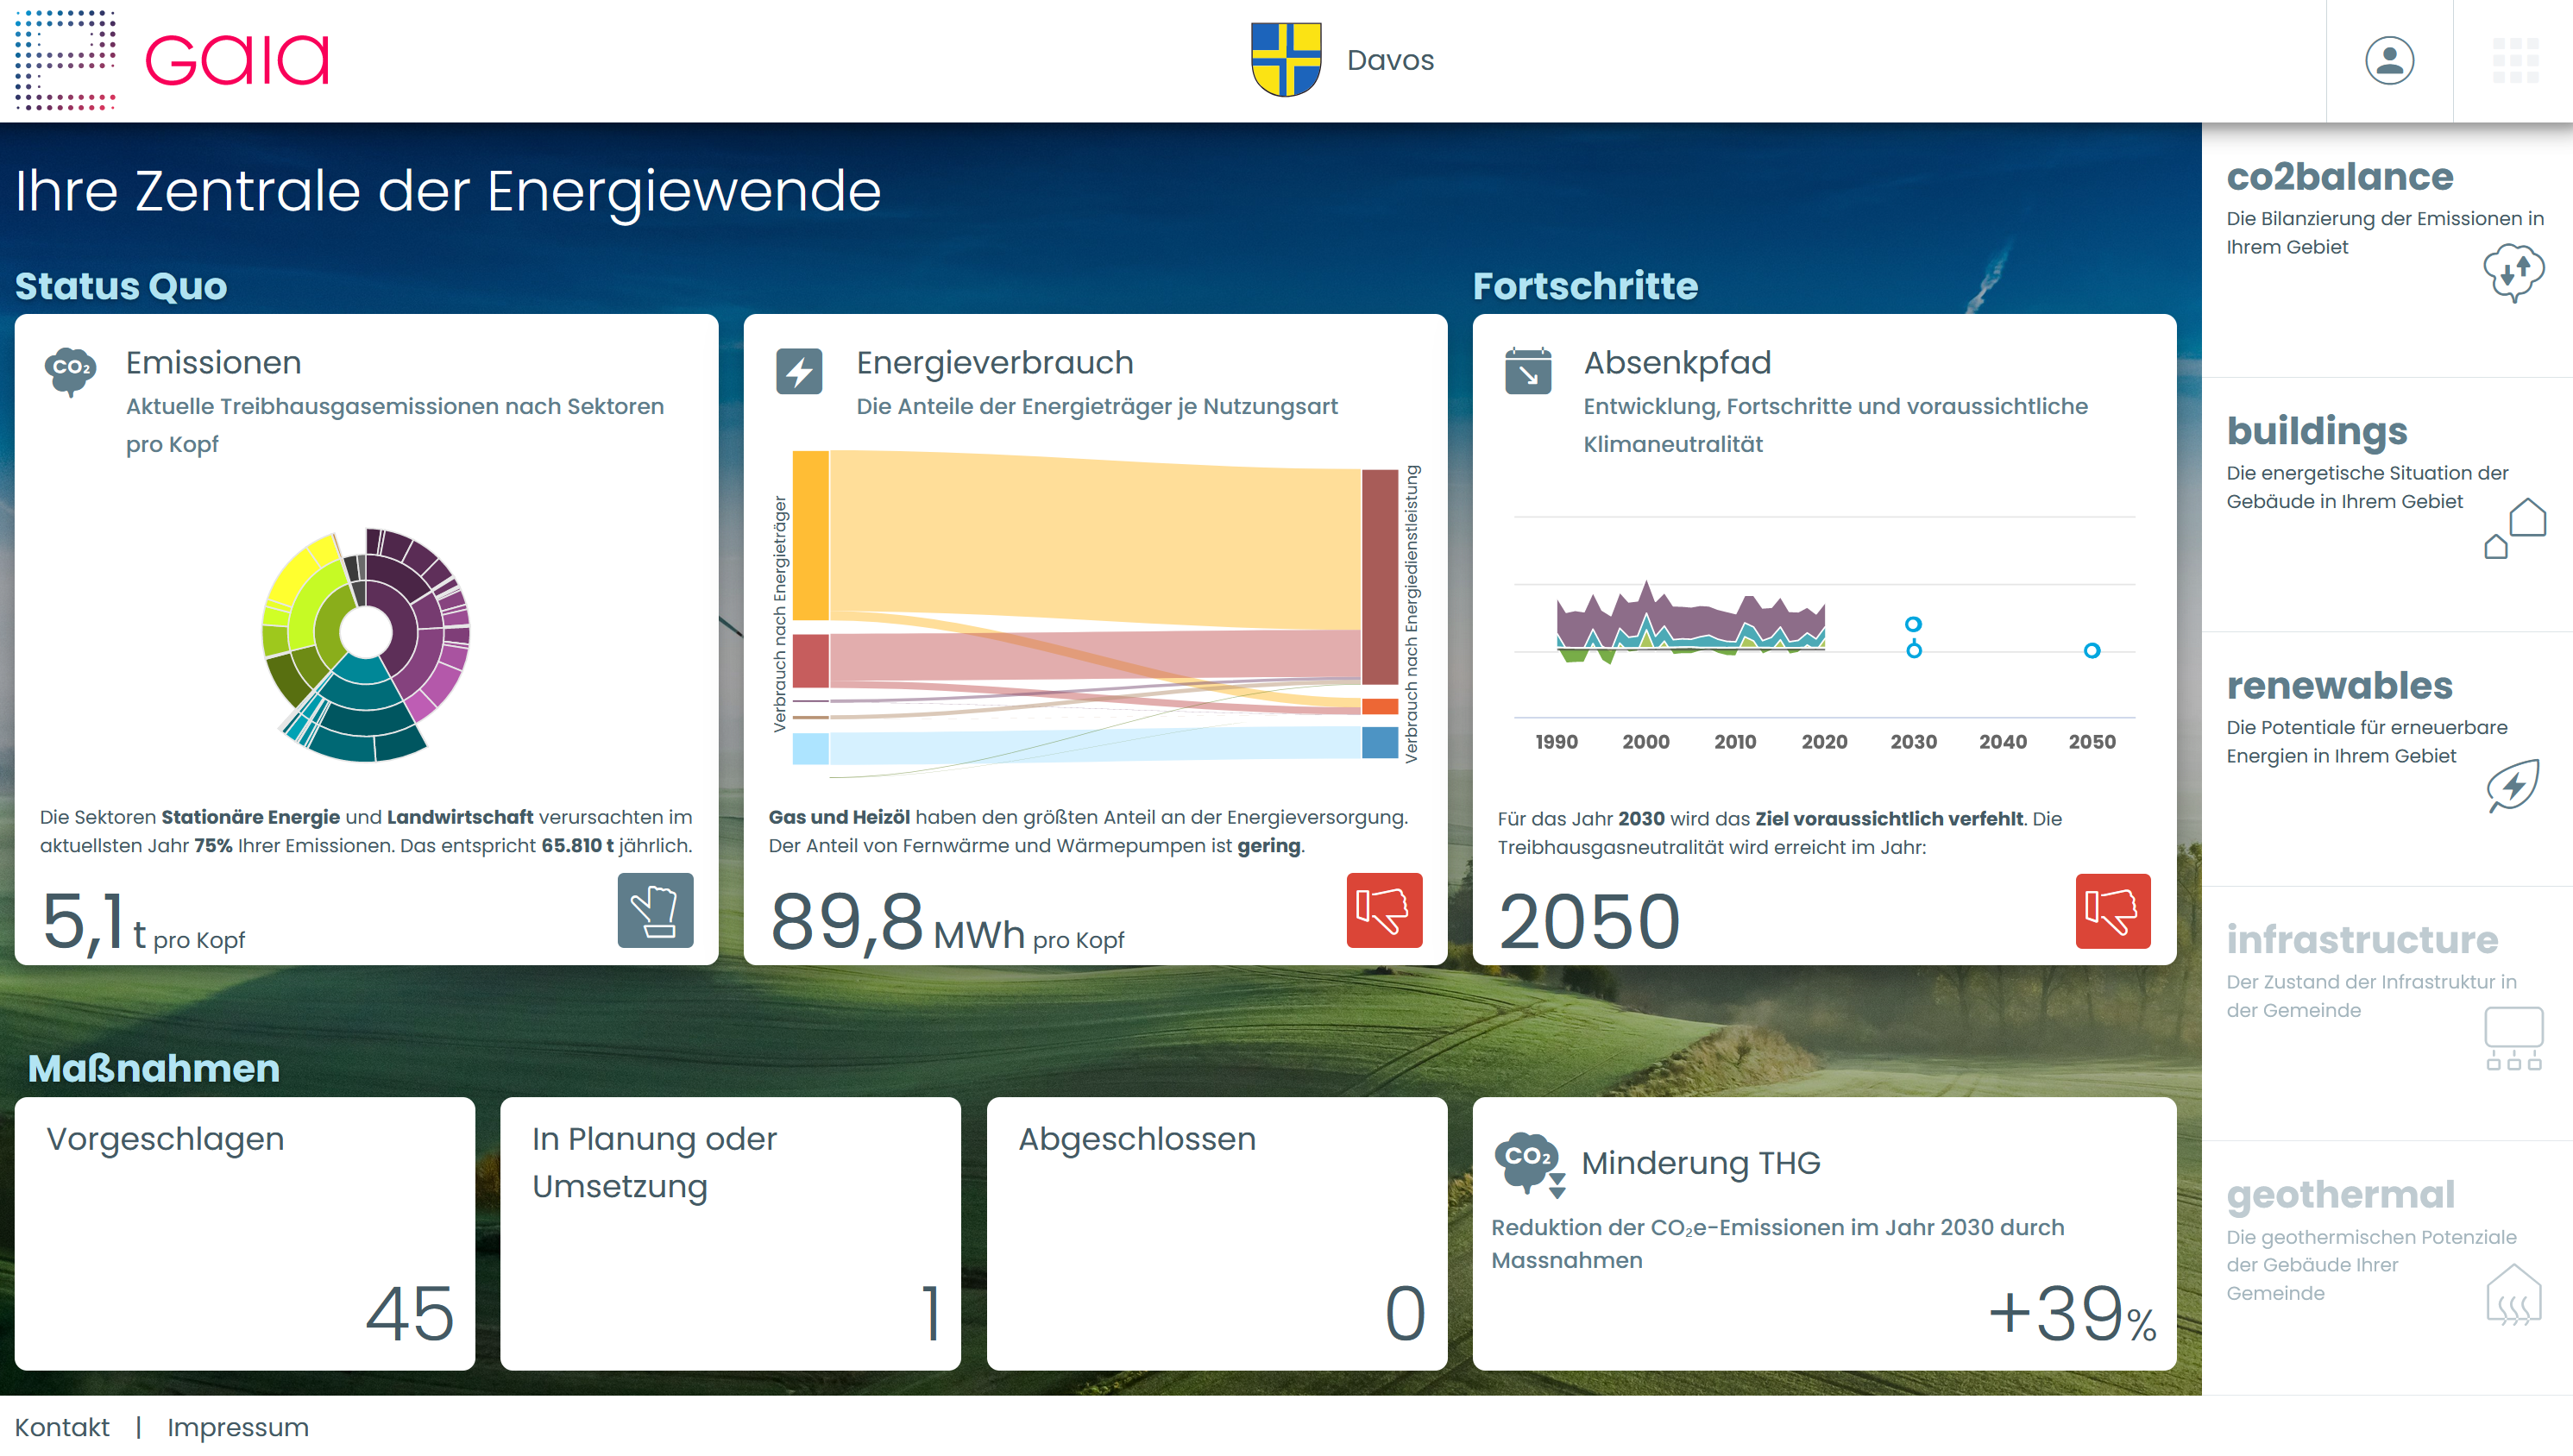Open the Kontakt link in footer
This screenshot has height=1456, width=2573.
(x=62, y=1427)
